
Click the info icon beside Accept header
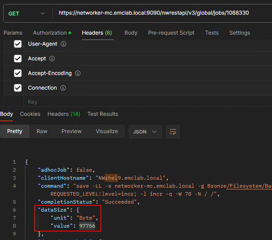52,59
